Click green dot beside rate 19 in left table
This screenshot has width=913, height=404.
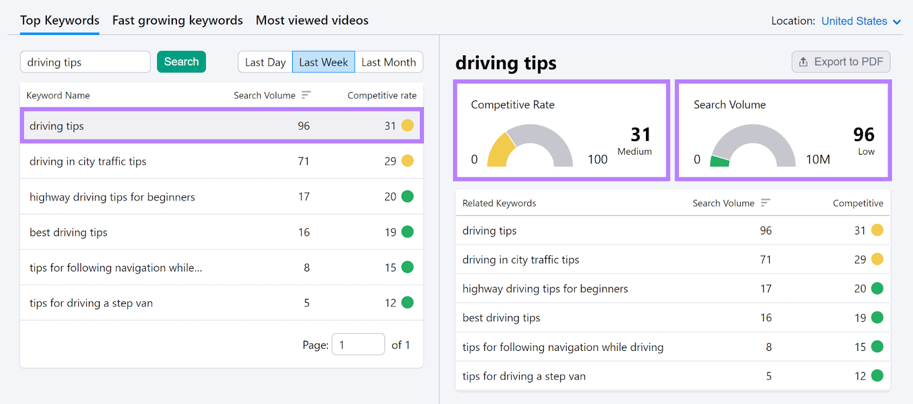pos(407,232)
